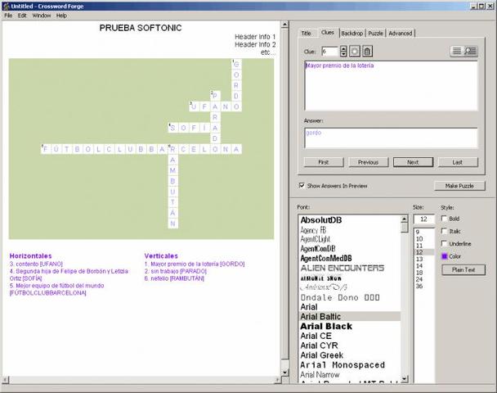Switch to the Title tab
The height and width of the screenshot is (393, 497).
point(306,34)
